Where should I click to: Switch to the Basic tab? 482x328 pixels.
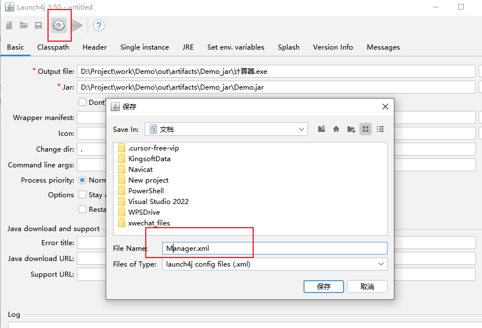[15, 47]
